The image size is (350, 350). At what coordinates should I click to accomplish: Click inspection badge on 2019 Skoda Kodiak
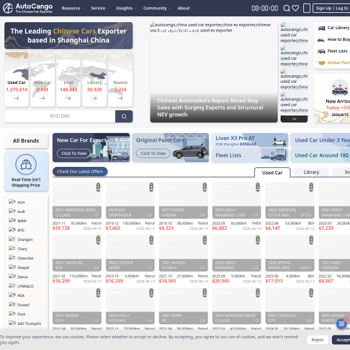[205, 187]
